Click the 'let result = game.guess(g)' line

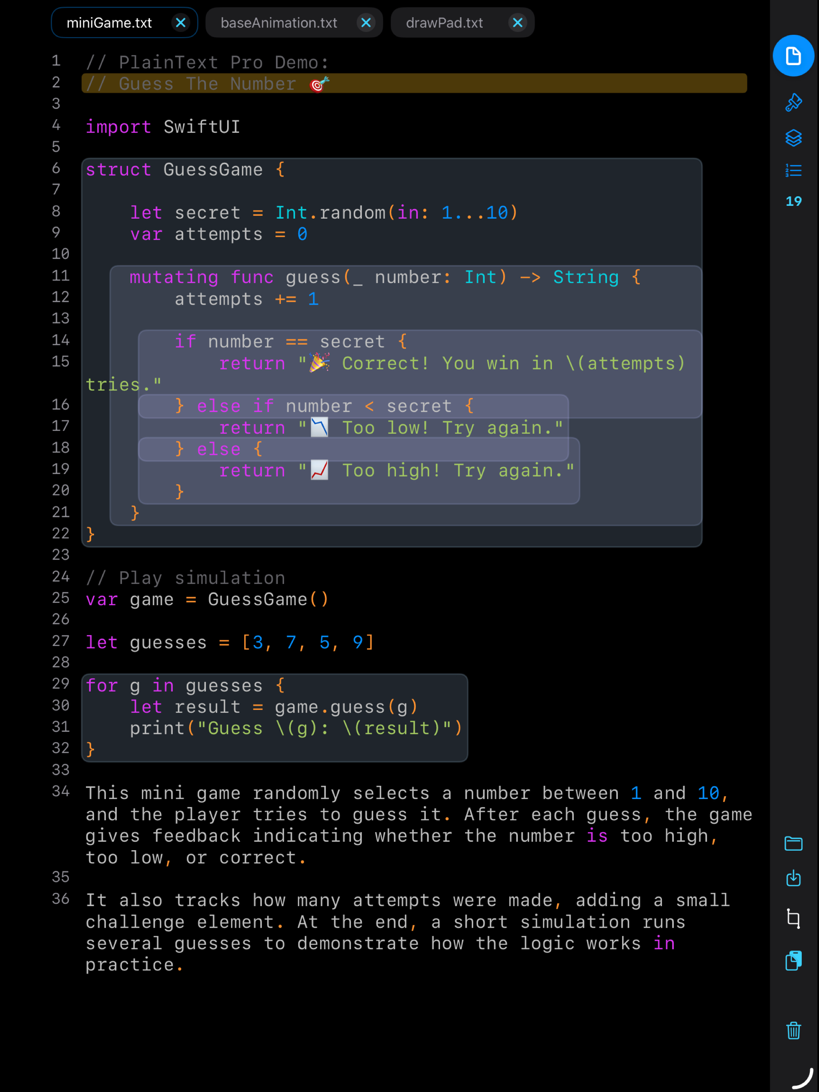pos(274,707)
